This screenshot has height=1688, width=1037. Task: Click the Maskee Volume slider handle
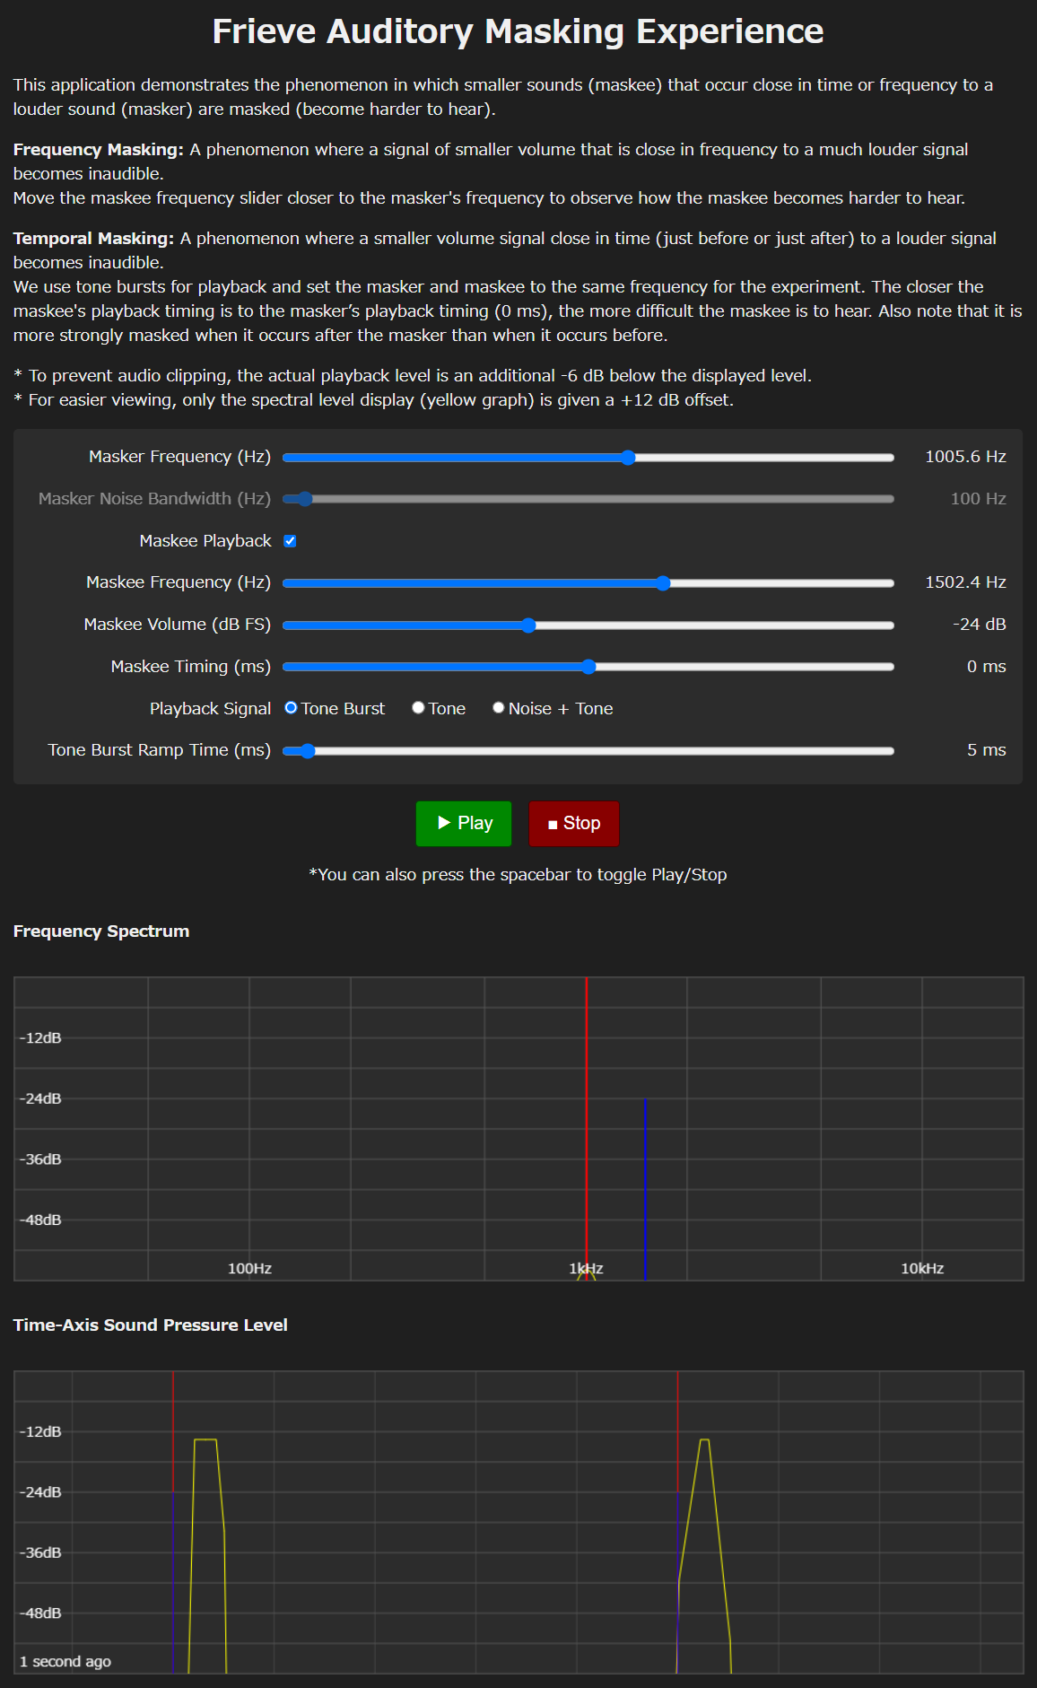(528, 625)
